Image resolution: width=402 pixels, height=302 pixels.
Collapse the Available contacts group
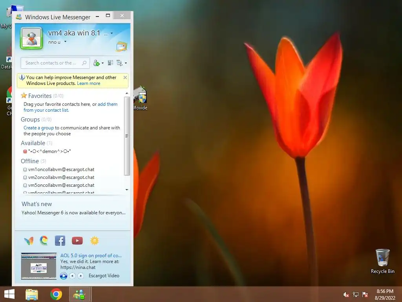[x=33, y=143]
